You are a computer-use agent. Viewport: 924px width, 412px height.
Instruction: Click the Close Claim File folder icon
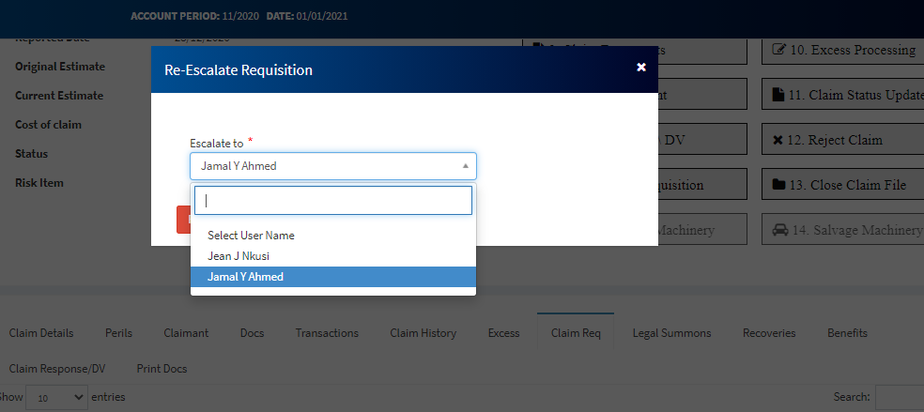click(x=778, y=185)
